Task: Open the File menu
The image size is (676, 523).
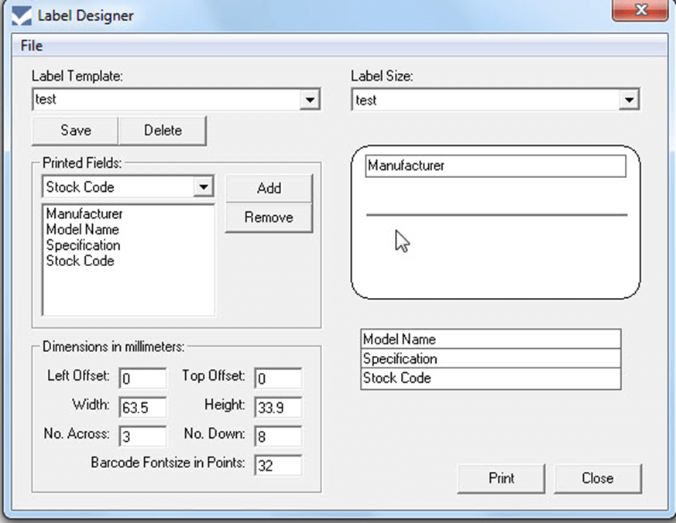Action: point(32,46)
